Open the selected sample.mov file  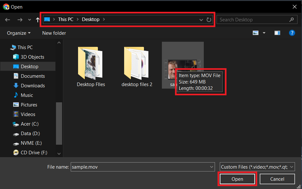(237, 179)
